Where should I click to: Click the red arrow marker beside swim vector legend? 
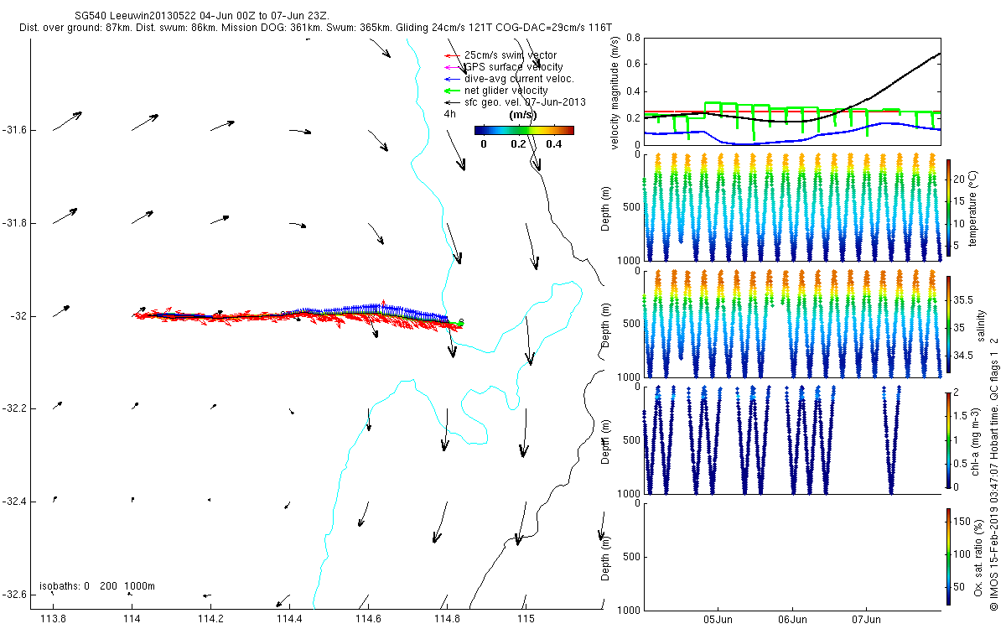(451, 55)
